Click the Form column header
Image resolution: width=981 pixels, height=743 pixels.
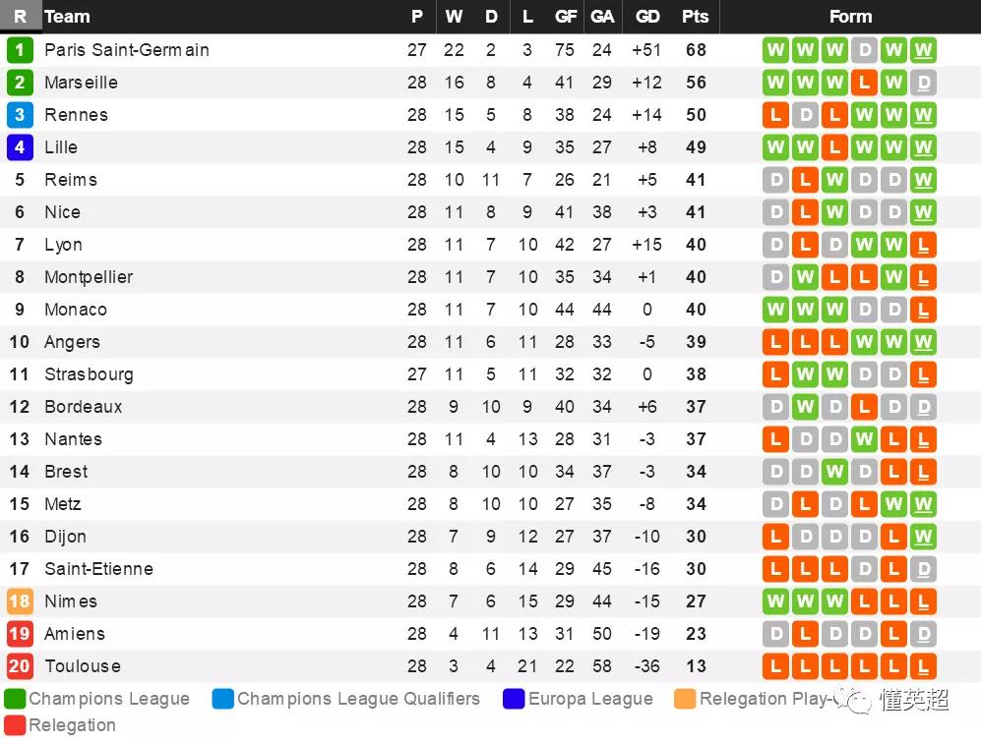pyautogui.click(x=850, y=17)
